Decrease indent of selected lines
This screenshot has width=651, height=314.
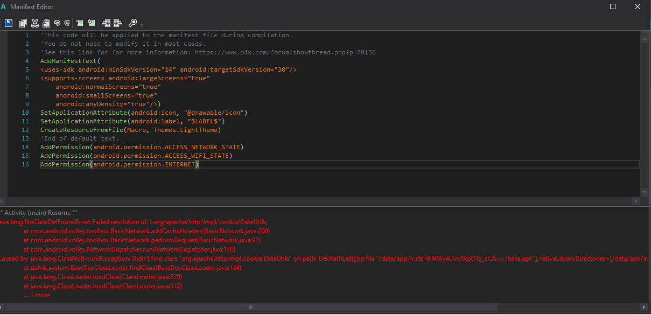(106, 23)
